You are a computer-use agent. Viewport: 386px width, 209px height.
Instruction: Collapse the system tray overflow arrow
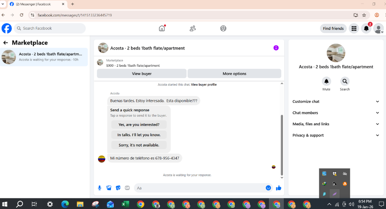329,204
